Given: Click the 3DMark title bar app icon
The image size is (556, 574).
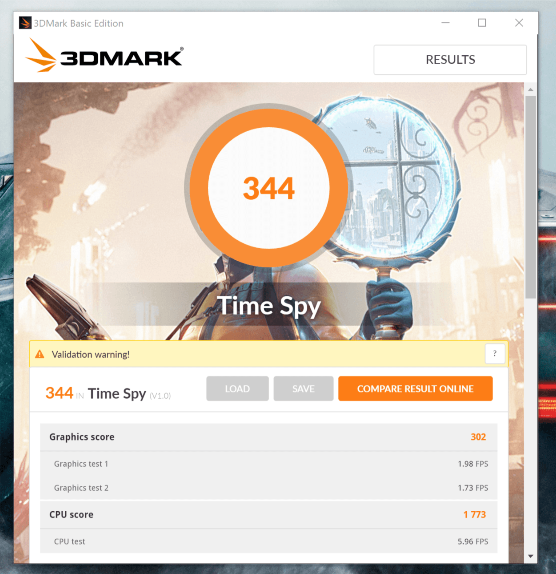Looking at the screenshot, I should click(25, 23).
